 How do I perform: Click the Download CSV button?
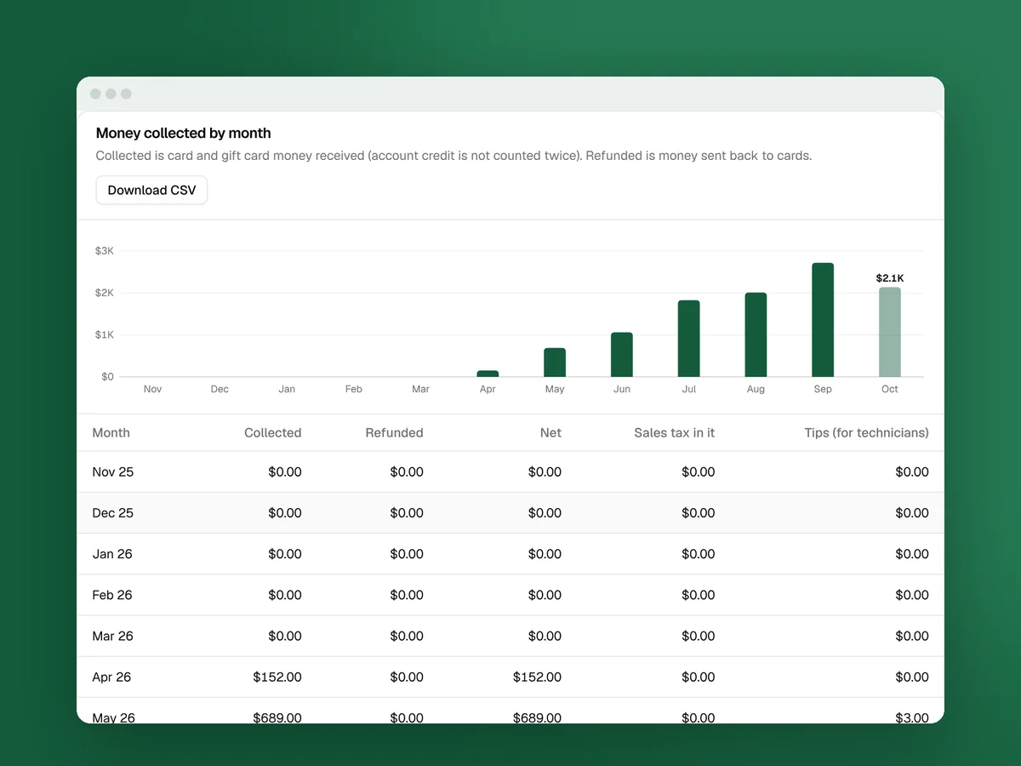pos(151,190)
